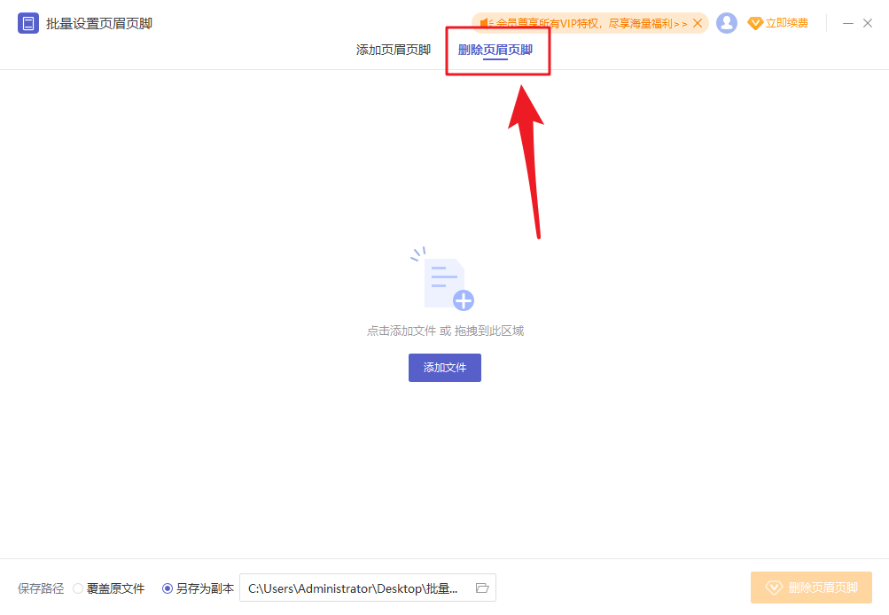Screen dimensions: 889x615
Task: Click the folder browse icon in save path field
Action: pyautogui.click(x=481, y=588)
